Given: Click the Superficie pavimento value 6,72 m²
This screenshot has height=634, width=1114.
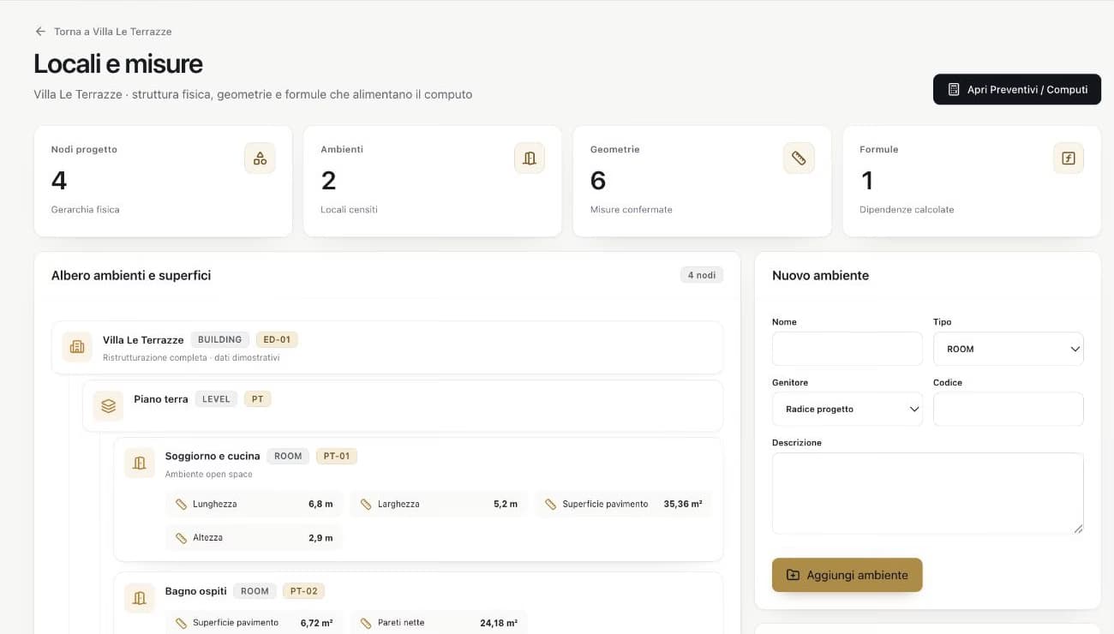Looking at the screenshot, I should point(317,623).
